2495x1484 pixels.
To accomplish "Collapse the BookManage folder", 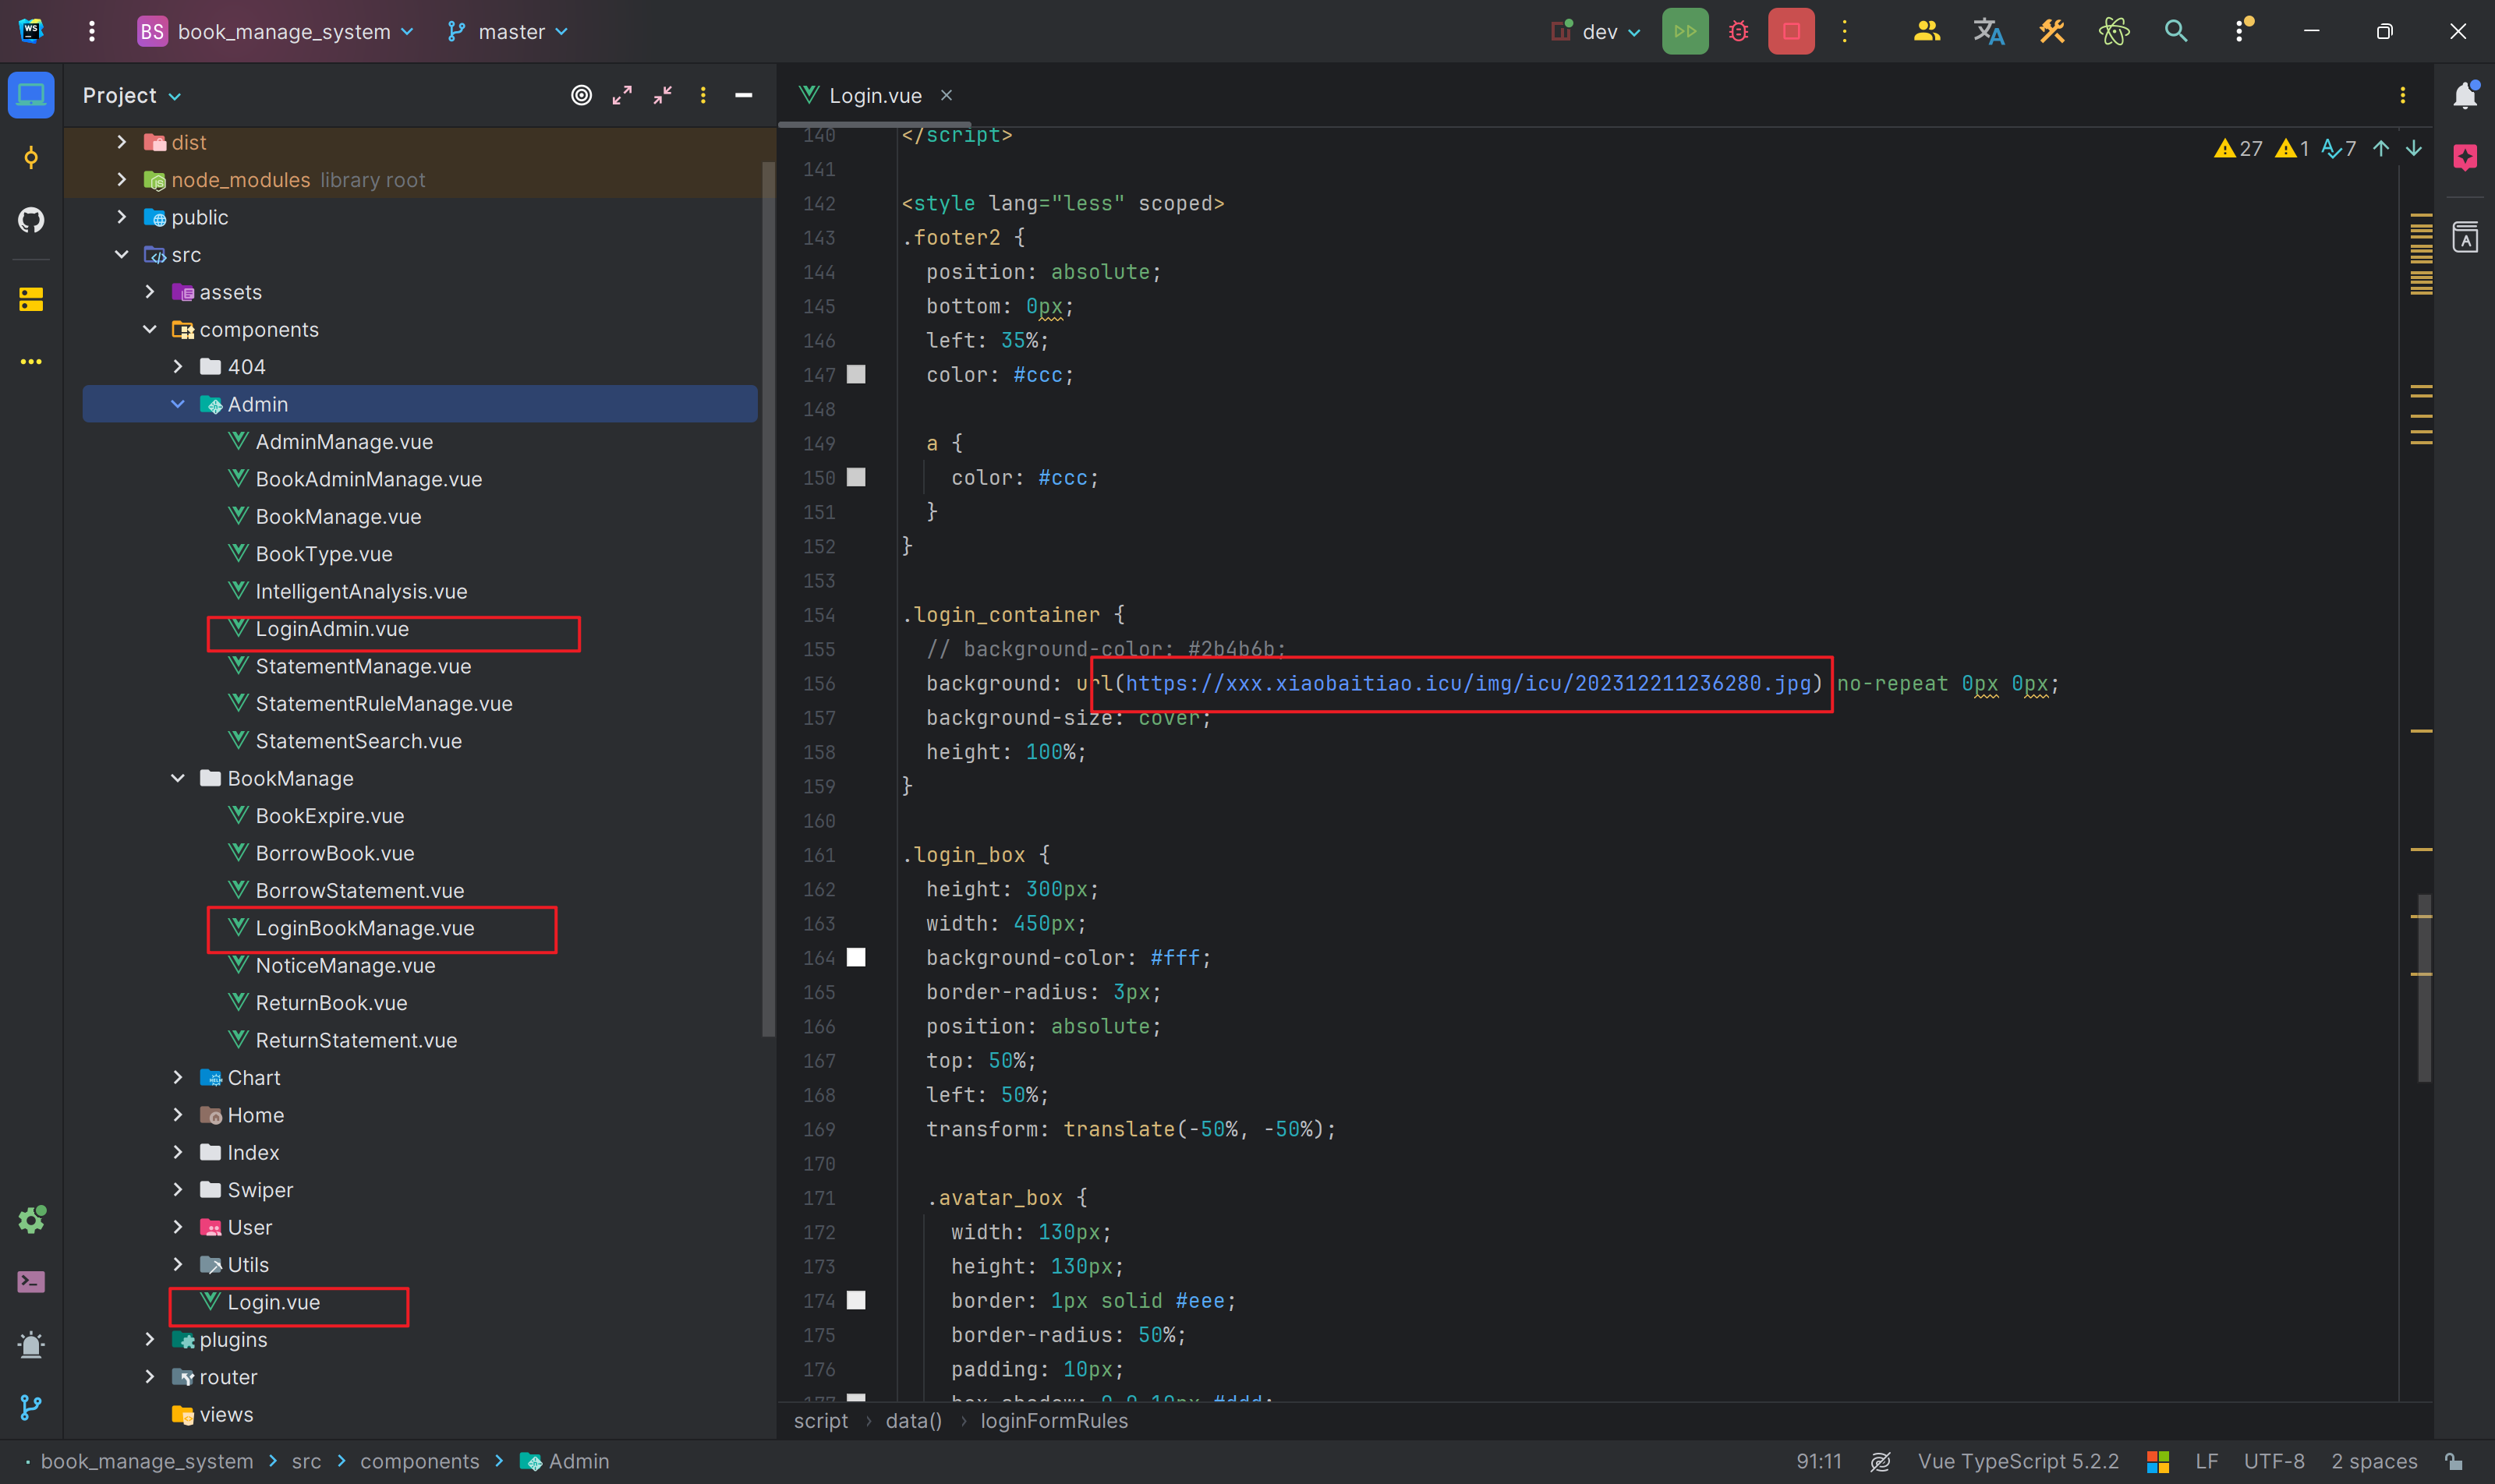I will click(178, 778).
